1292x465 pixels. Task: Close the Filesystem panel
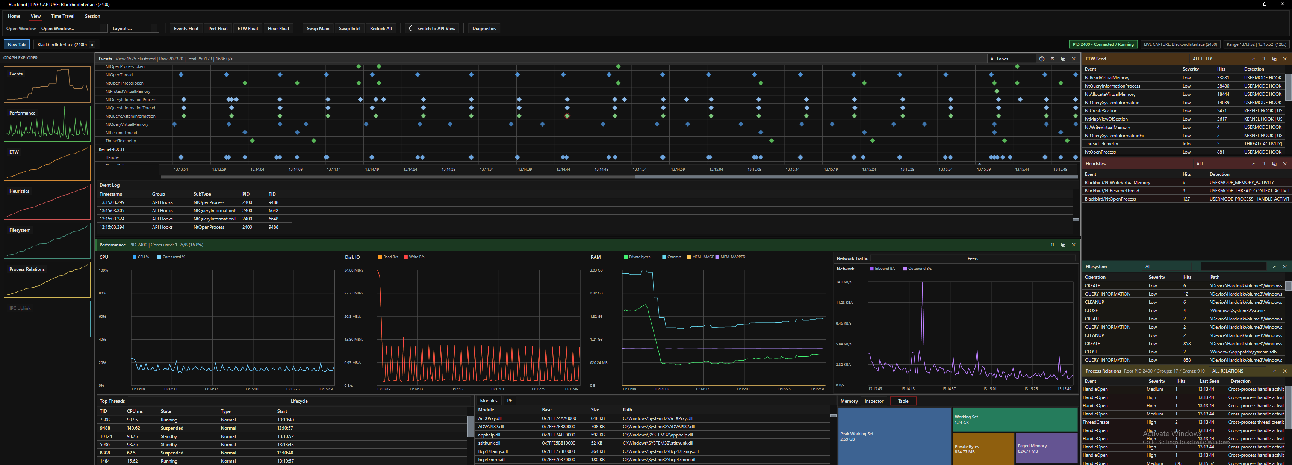click(1284, 267)
